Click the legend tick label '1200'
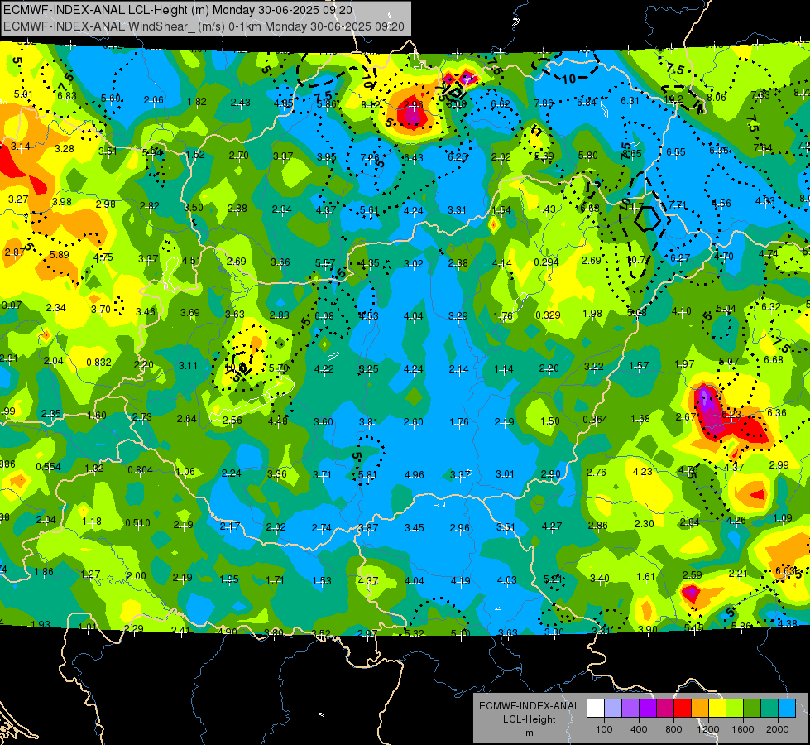The height and width of the screenshot is (745, 810). click(707, 729)
